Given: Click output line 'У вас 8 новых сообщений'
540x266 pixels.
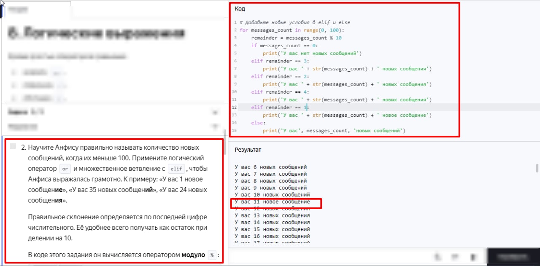Looking at the screenshot, I should click(x=271, y=181).
